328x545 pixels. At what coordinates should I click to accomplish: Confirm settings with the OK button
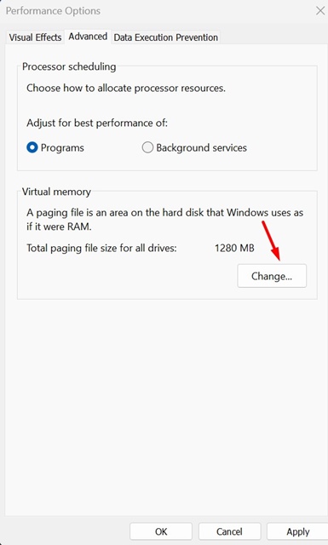pyautogui.click(x=161, y=531)
